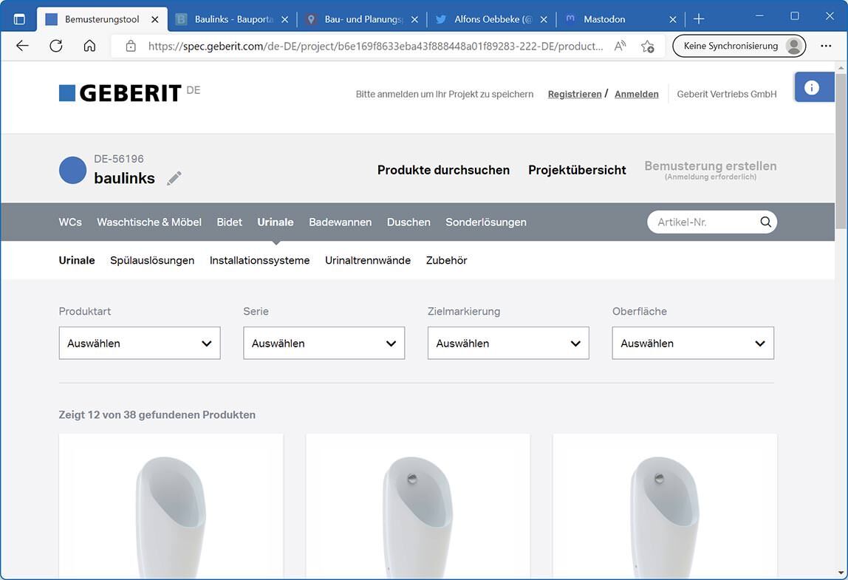Viewport: 848px width, 580px height.
Task: Select Waschtische & Möbel category
Action: (x=149, y=222)
